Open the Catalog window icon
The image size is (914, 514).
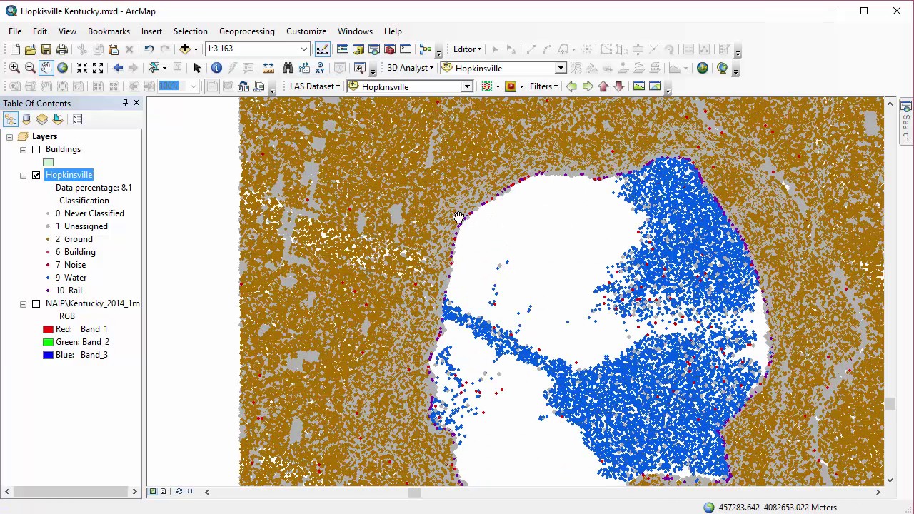coord(358,49)
